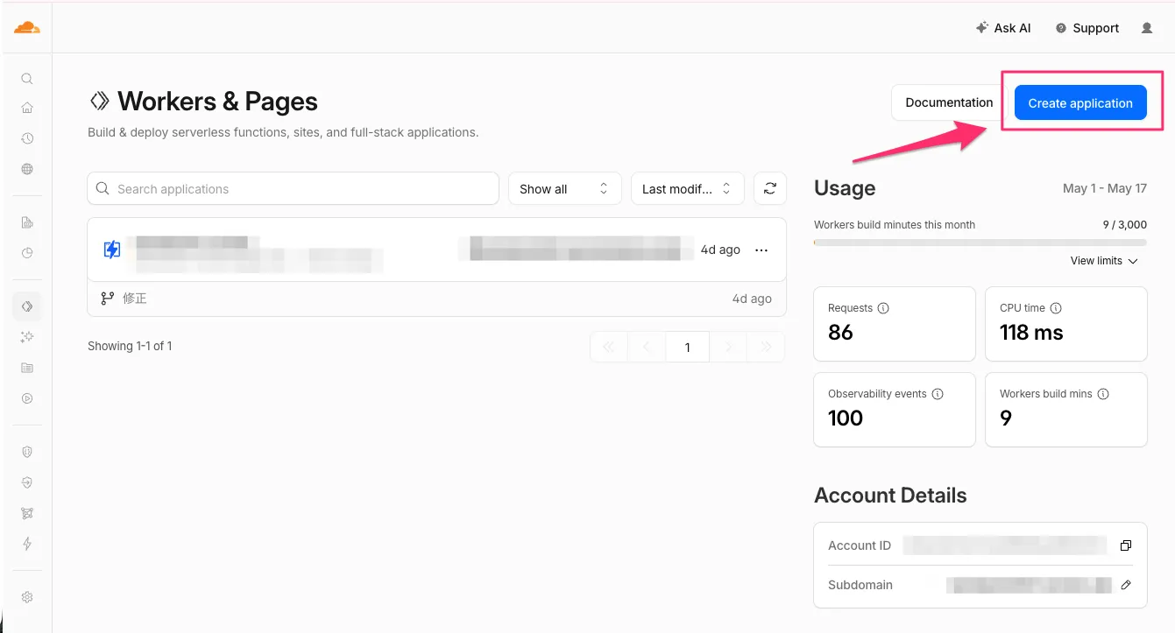Copy the Account ID
This screenshot has height=633, width=1175.
coord(1126,545)
